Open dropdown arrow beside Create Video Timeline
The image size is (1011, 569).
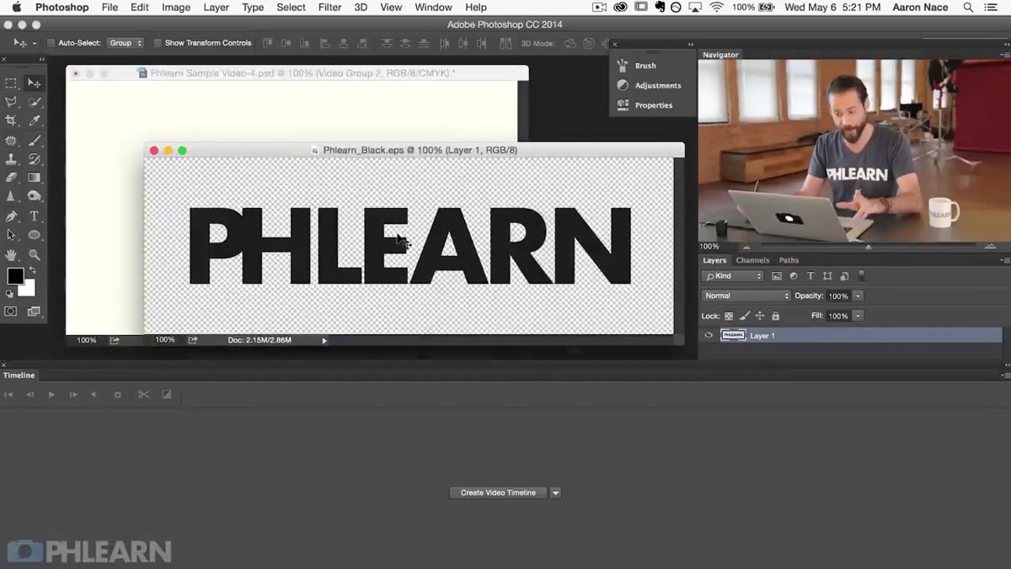point(555,492)
